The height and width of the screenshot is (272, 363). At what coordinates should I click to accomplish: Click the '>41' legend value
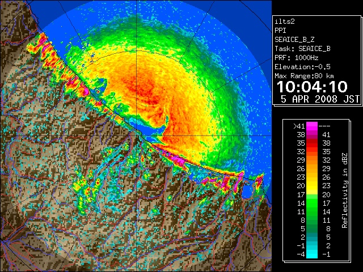[299, 126]
